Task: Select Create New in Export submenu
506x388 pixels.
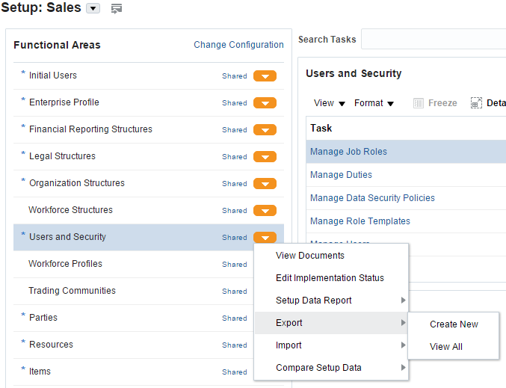Action: pyautogui.click(x=454, y=324)
